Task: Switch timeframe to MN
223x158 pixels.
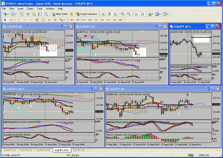Action: pyautogui.click(x=121, y=20)
